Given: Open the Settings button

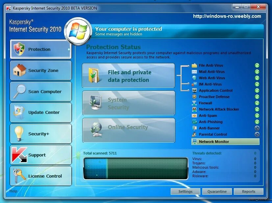Looking at the screenshot, I should click(x=185, y=191).
